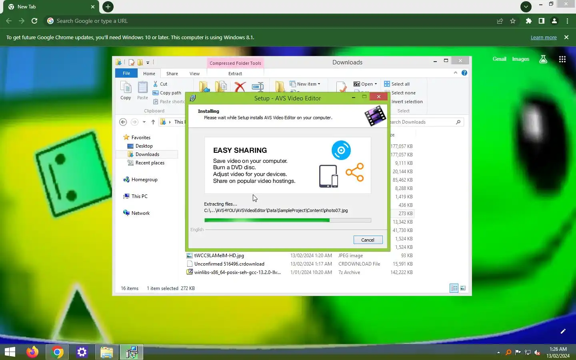The height and width of the screenshot is (360, 576).
Task: Open Chrome extensions puzzle icon
Action: coord(529,21)
